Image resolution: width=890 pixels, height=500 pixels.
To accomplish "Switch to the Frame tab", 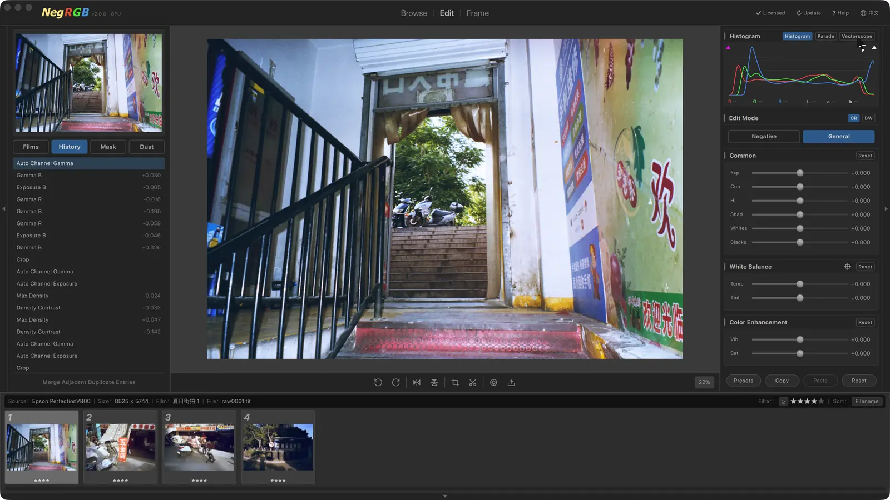I will tap(477, 13).
